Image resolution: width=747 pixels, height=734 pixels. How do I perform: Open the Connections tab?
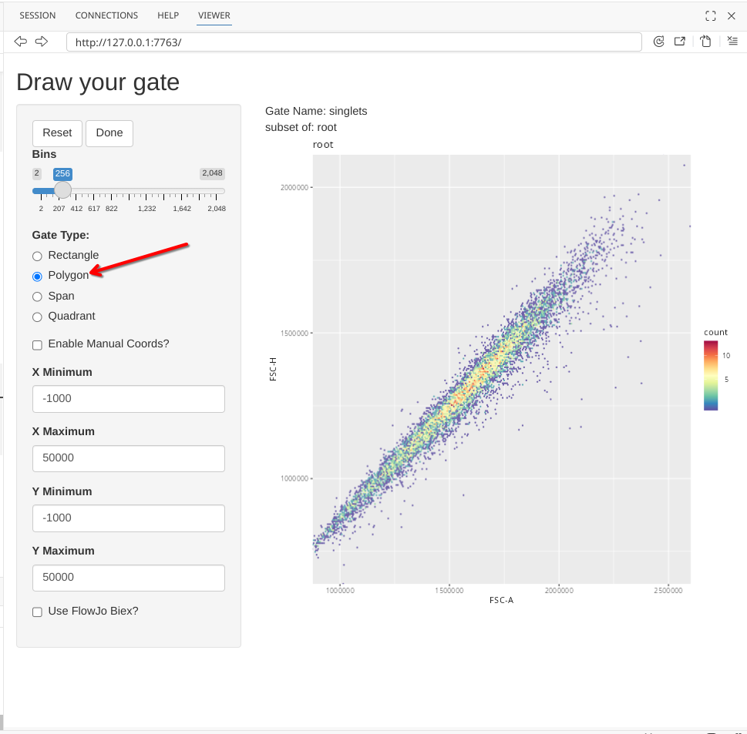106,15
